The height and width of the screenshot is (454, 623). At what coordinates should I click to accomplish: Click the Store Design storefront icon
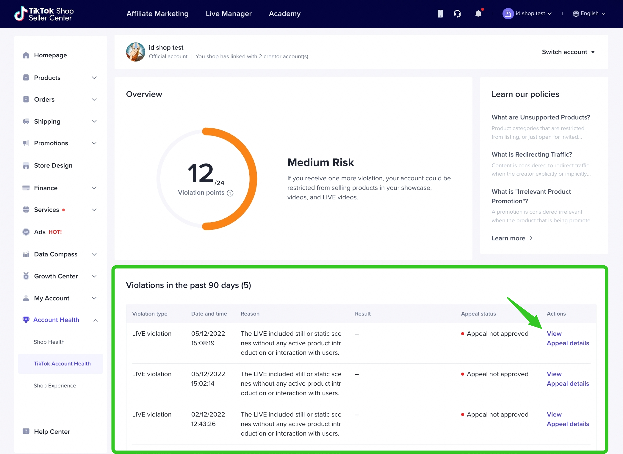click(x=26, y=165)
